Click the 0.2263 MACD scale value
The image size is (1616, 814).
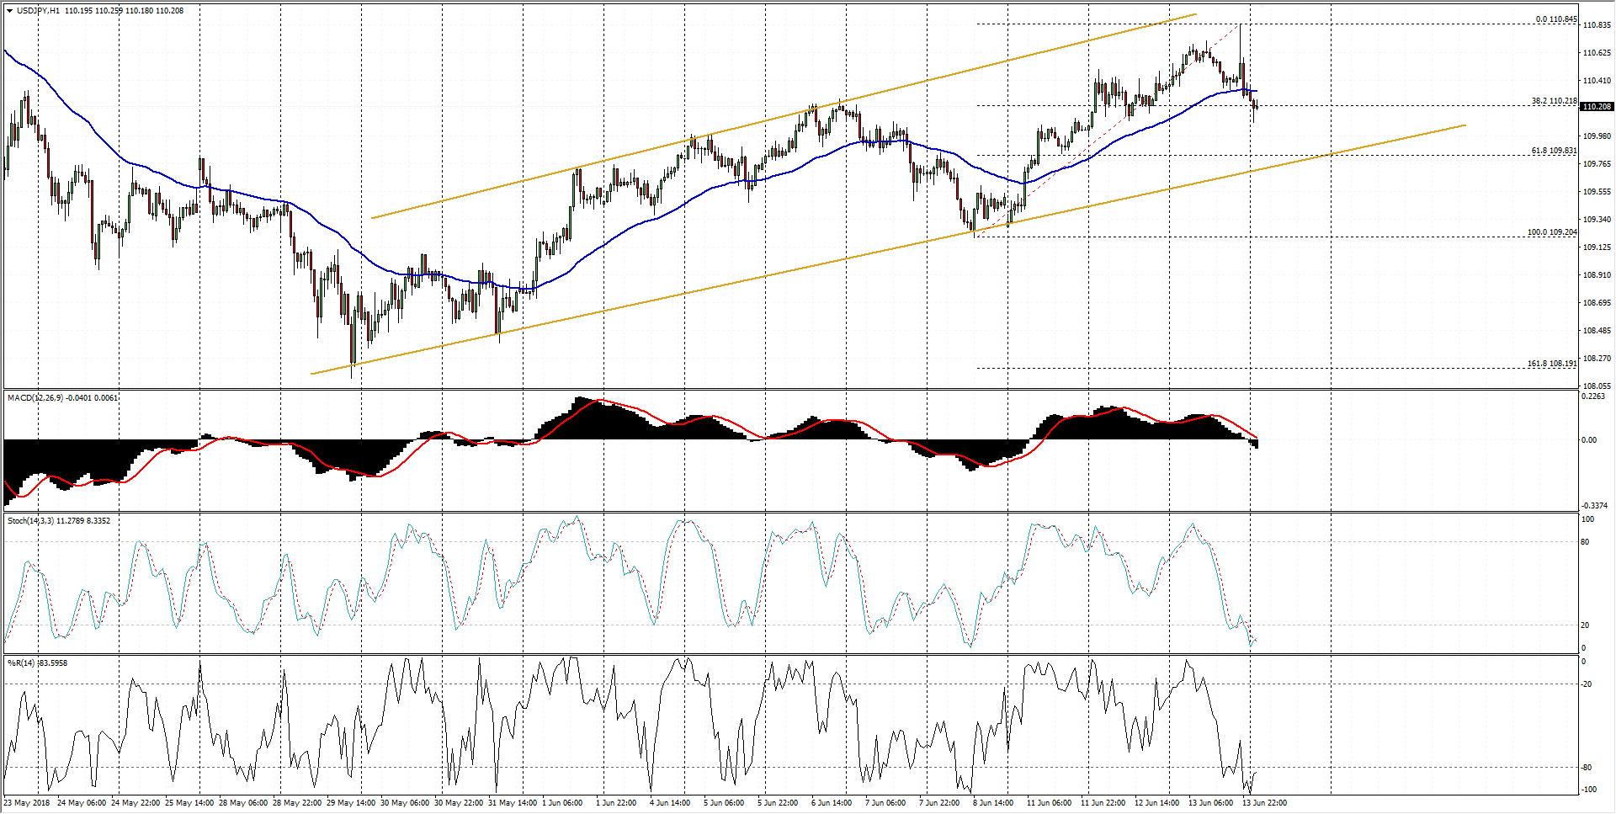(x=1593, y=397)
